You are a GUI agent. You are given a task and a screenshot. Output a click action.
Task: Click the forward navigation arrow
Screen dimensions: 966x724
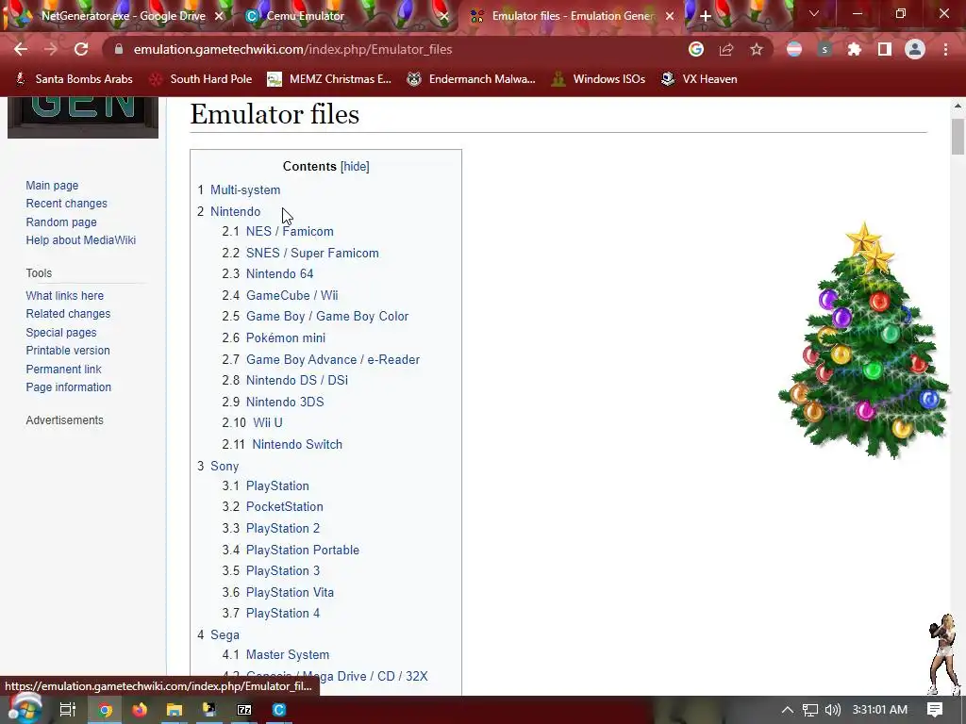pyautogui.click(x=51, y=49)
